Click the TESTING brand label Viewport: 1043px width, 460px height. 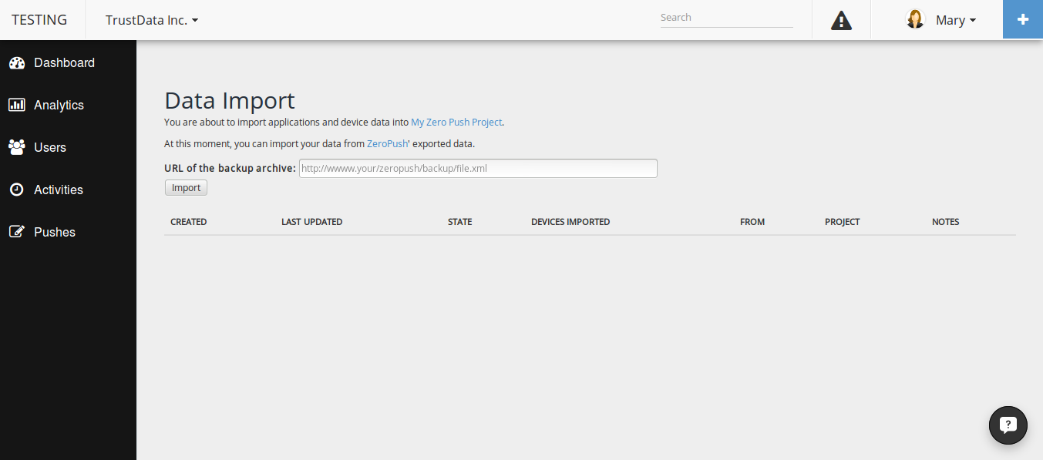[x=39, y=20]
